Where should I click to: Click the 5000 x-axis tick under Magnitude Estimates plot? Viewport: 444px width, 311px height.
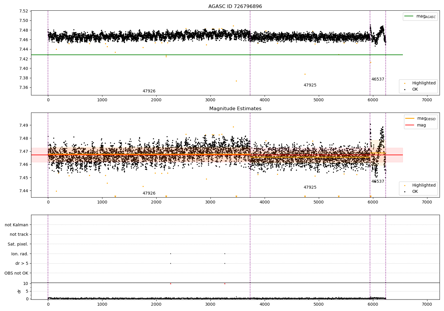[319, 202]
